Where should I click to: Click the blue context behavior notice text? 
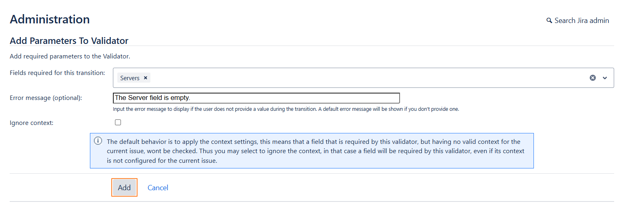pos(315,151)
